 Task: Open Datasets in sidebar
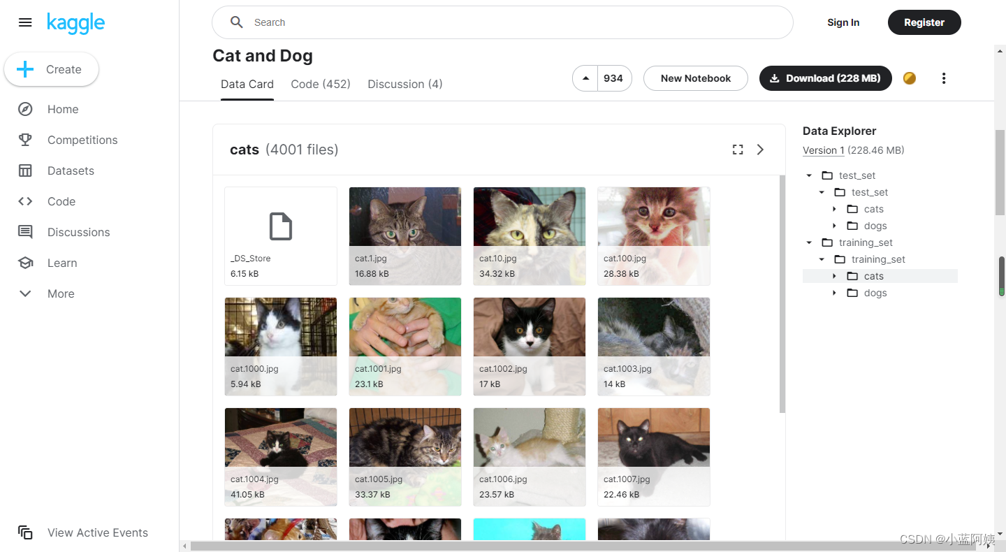(71, 170)
